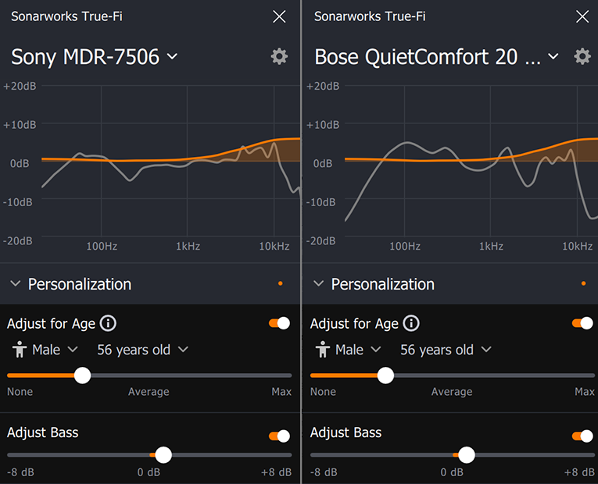This screenshot has width=598, height=484.
Task: Click info icon beside Adjust for Age, Bose panel
Action: click(x=411, y=323)
